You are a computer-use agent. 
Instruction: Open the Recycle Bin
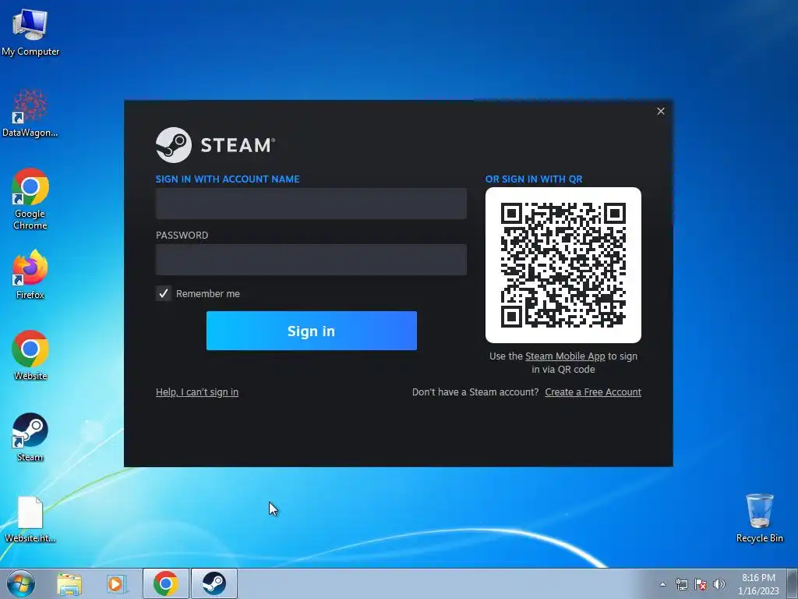coord(759,518)
